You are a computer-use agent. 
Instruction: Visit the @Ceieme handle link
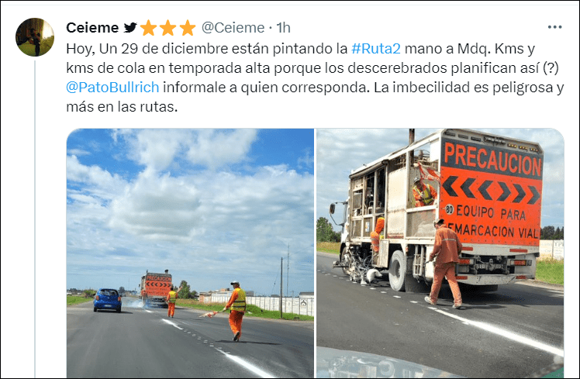pyautogui.click(x=233, y=28)
